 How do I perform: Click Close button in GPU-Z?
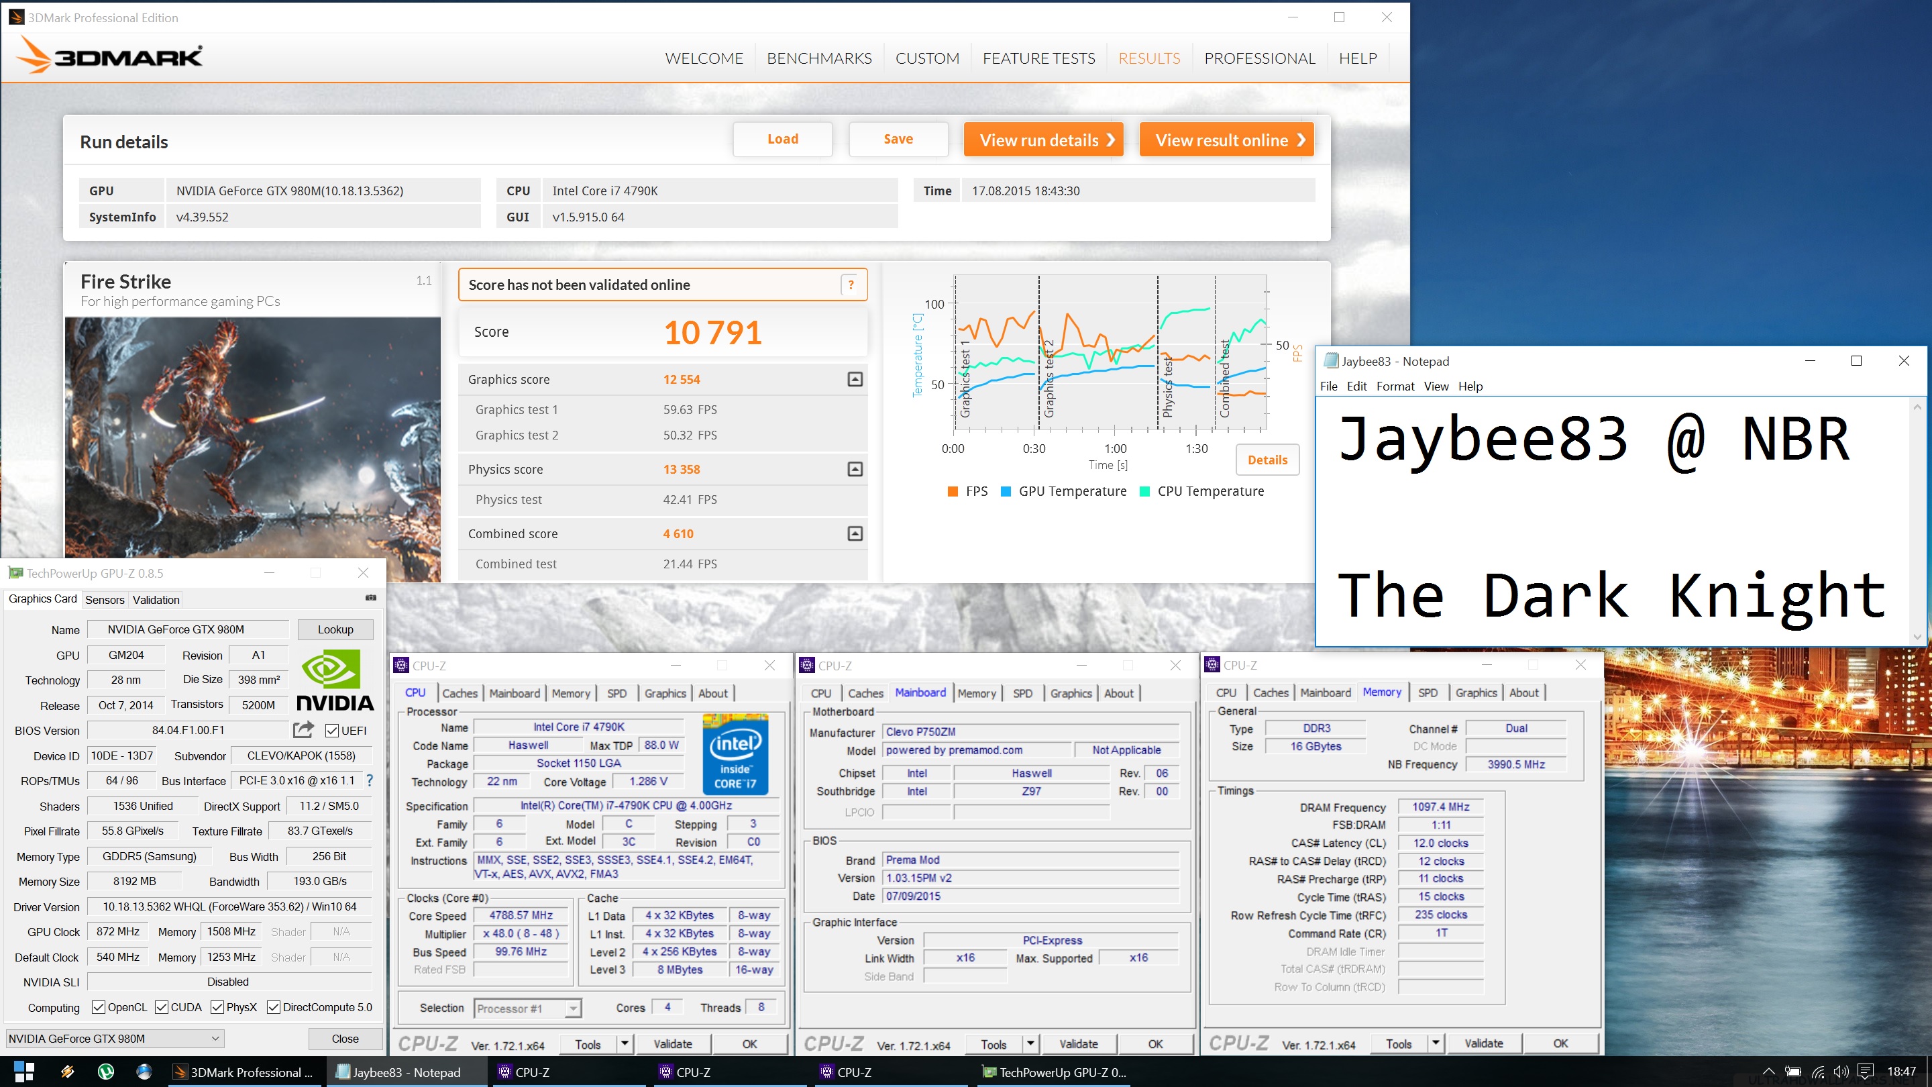(x=345, y=1039)
